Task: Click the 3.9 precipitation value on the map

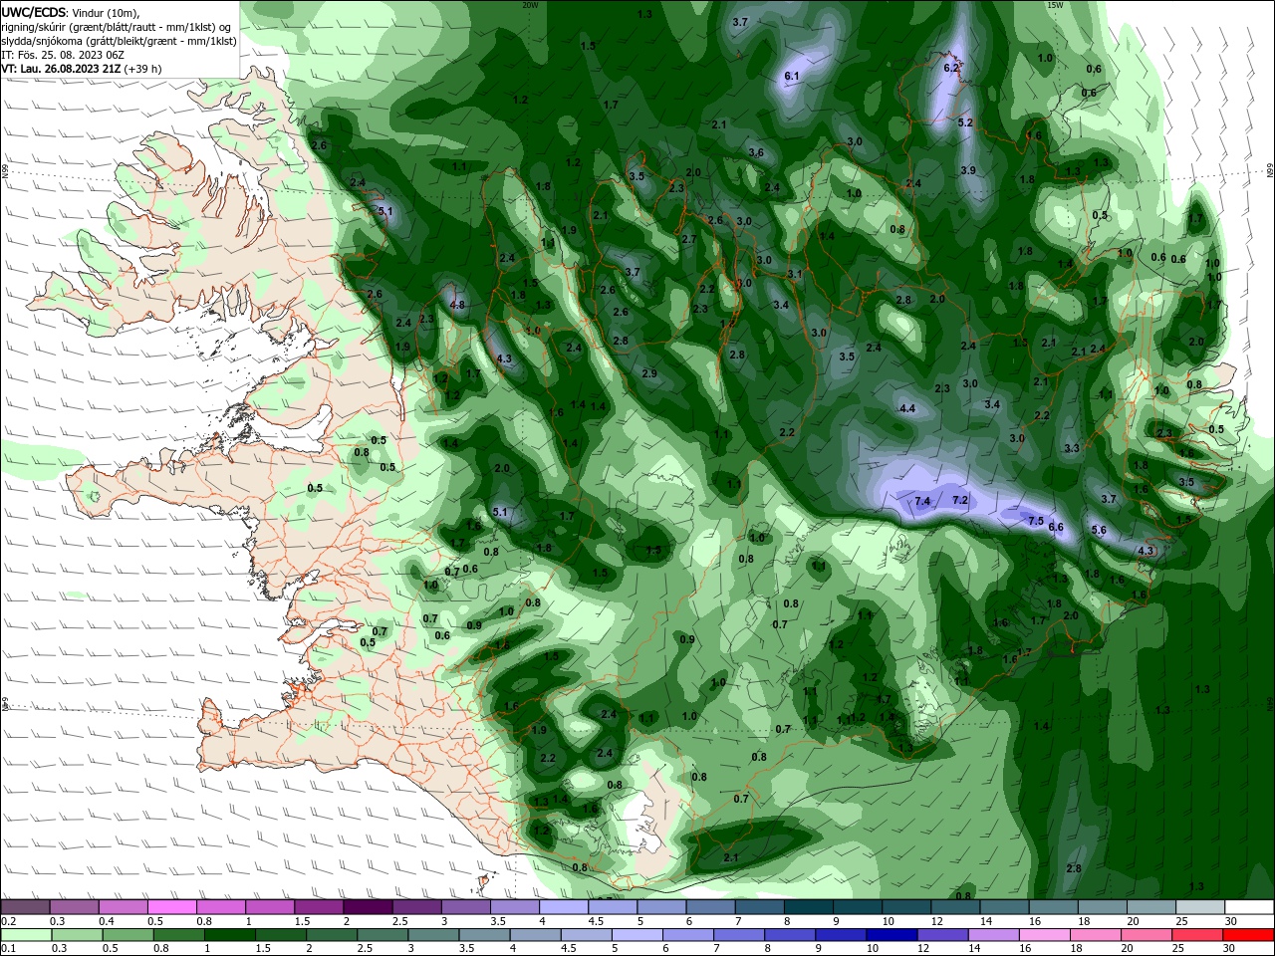Action: [x=968, y=170]
